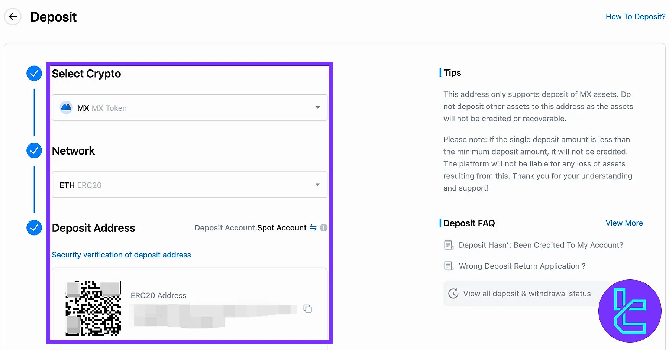Screen dimensions: 669x350
Task: Click the purple floating logo badge
Action: pos(630,311)
